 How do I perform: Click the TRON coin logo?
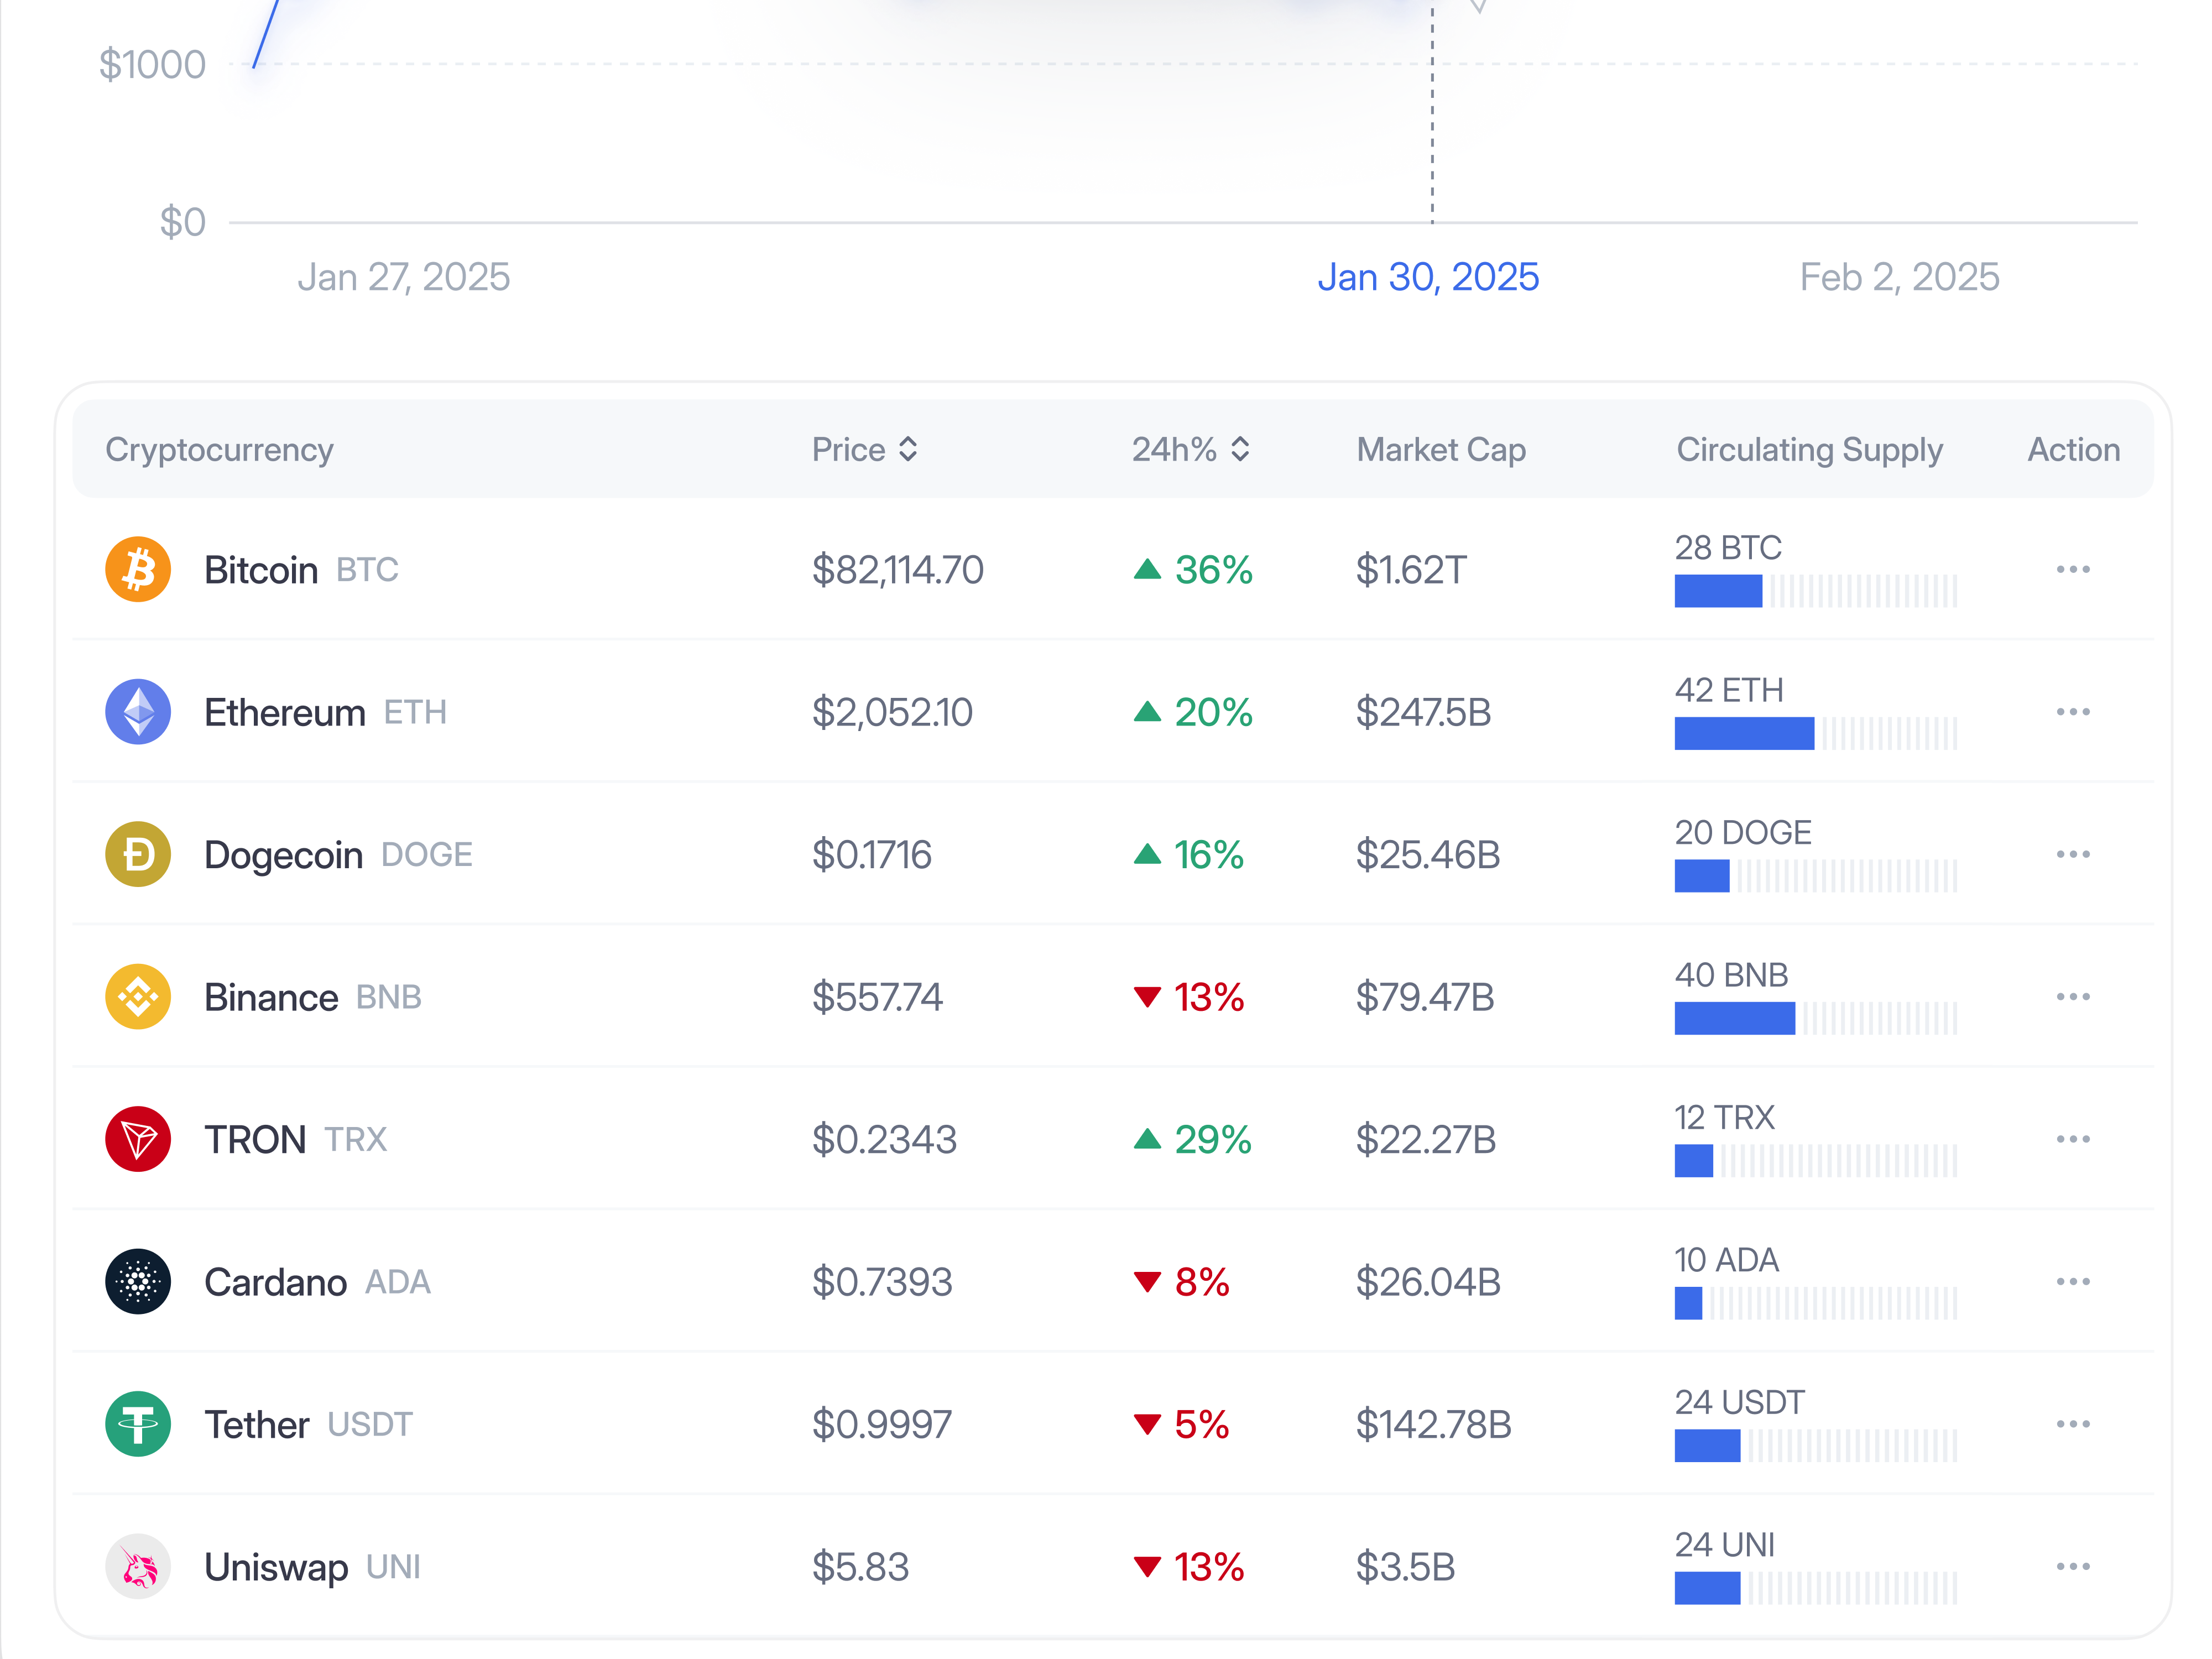pyautogui.click(x=138, y=1139)
